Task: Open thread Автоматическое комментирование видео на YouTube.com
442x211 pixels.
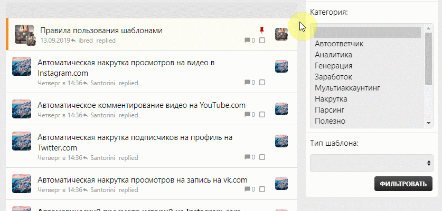Action: [142, 105]
